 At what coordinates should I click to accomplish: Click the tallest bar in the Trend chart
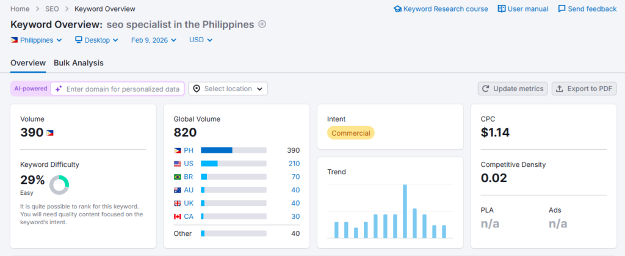coord(405,211)
